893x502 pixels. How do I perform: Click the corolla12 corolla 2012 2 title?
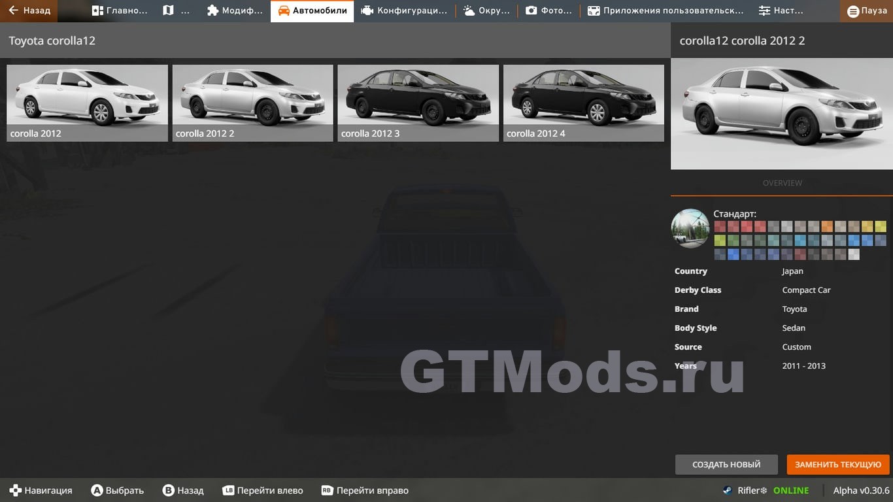pyautogui.click(x=742, y=41)
